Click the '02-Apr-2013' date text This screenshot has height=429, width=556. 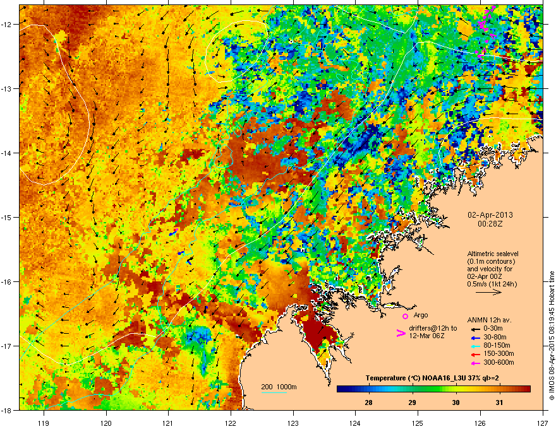pyautogui.click(x=490, y=215)
